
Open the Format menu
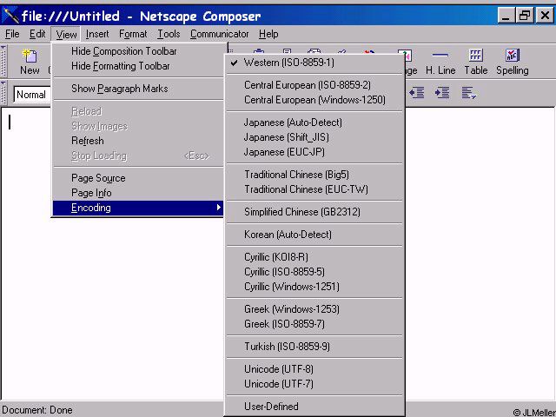(x=133, y=34)
